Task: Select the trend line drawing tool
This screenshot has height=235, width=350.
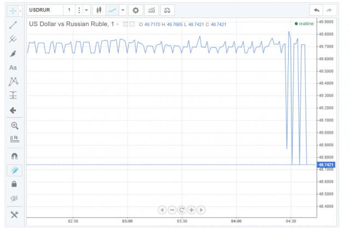Action: [x=13, y=25]
